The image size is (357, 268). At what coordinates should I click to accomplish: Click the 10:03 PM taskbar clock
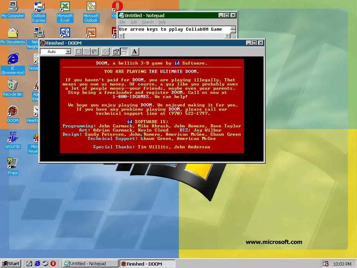click(342, 264)
